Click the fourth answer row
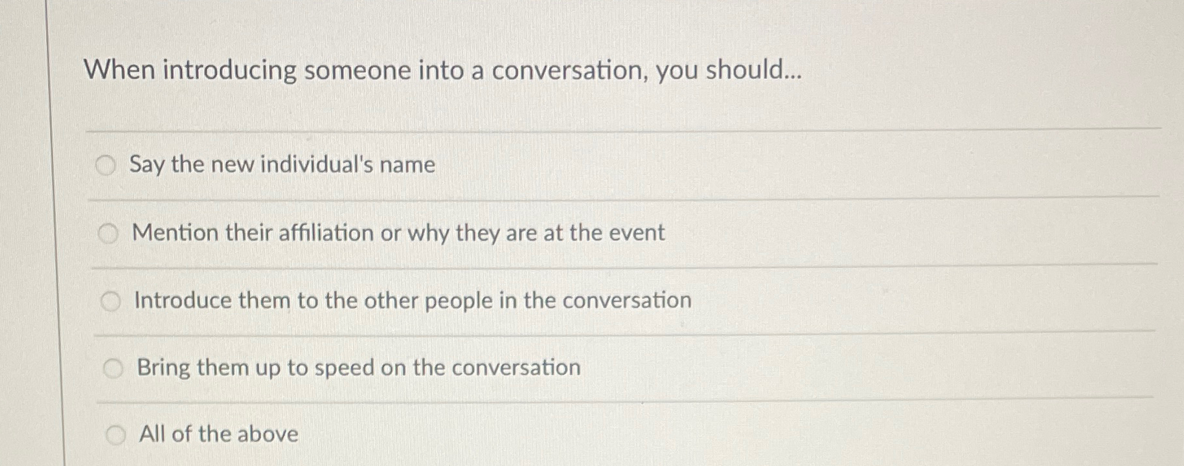This screenshot has width=1184, height=466. pyautogui.click(x=453, y=368)
